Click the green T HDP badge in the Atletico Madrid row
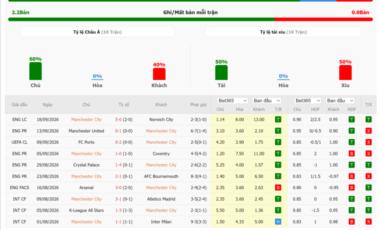This screenshot has width=379, height=230. pyautogui.click(x=352, y=199)
